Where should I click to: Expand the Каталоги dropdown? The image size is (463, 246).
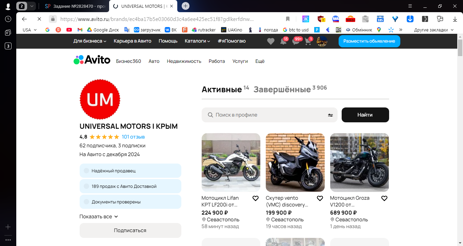click(x=197, y=41)
